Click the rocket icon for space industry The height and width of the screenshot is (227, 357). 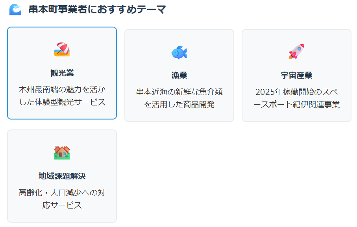(x=296, y=52)
